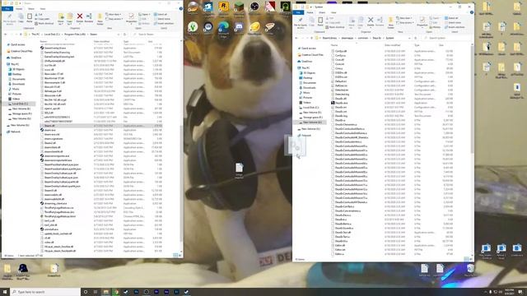Expand New item dropdown in Steam window
This screenshot has width=527, height=296.
[114, 15]
